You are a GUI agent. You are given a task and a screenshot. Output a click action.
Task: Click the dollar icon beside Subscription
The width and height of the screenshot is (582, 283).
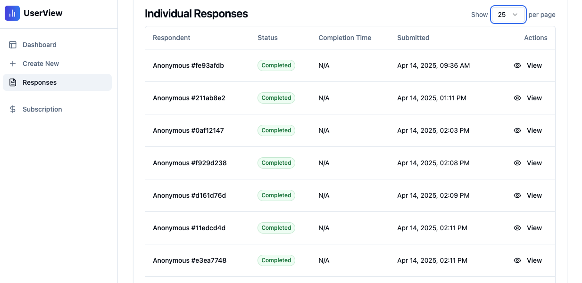tap(13, 109)
